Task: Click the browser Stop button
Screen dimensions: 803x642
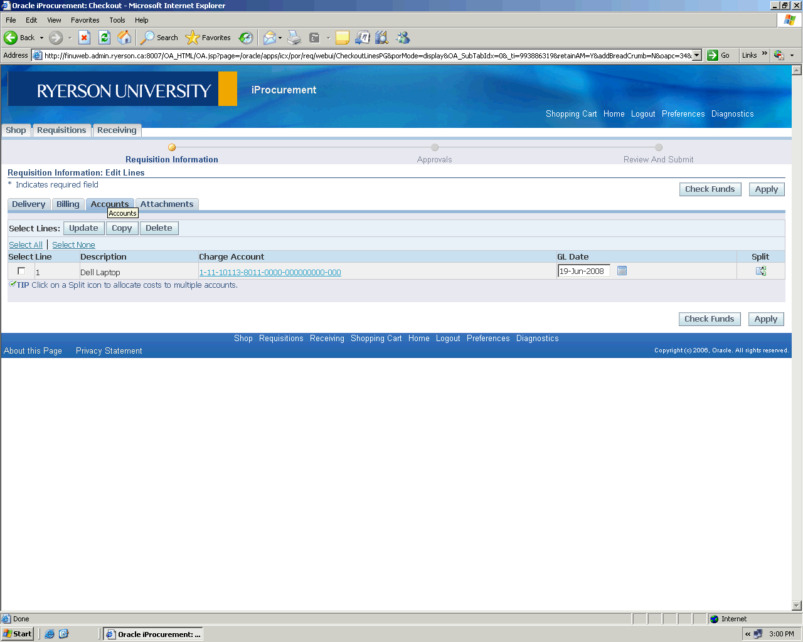Action: pos(85,38)
